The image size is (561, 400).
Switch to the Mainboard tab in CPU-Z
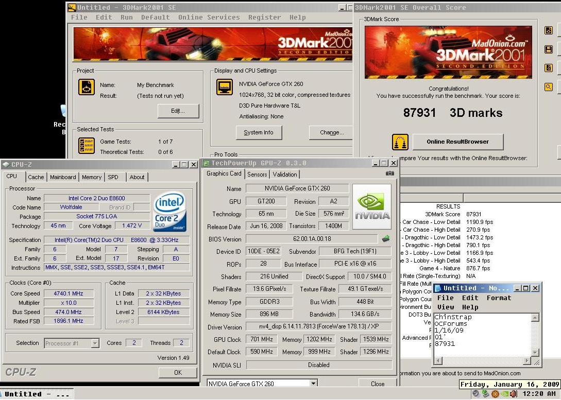tap(63, 177)
